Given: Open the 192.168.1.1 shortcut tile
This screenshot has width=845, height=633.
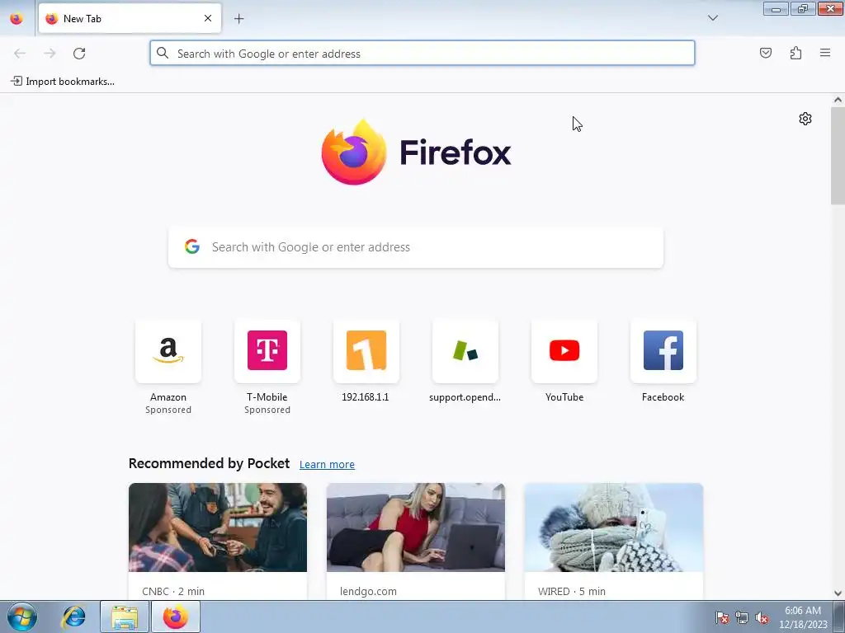Looking at the screenshot, I should [366, 351].
